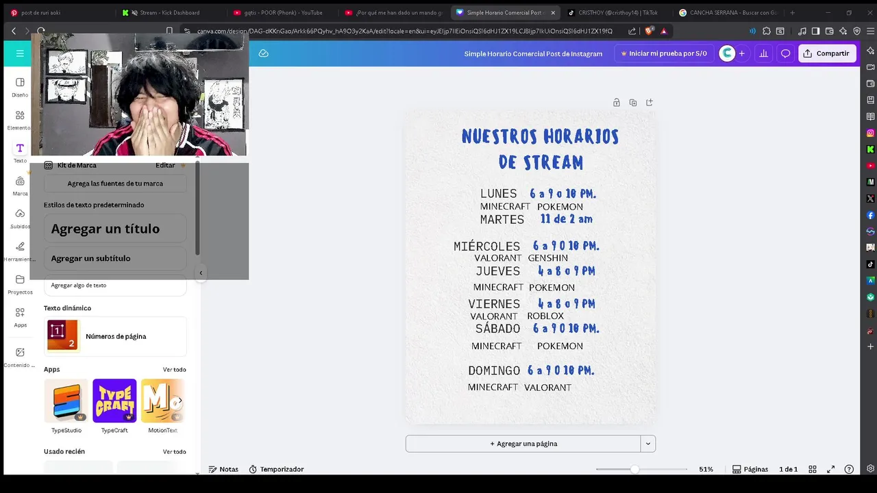Click Iniciar mi prueba por S/0 button

click(663, 53)
